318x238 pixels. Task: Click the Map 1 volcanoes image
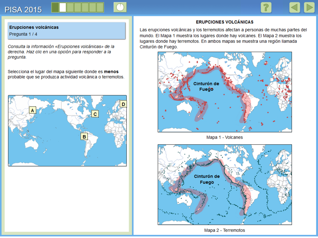point(225,92)
